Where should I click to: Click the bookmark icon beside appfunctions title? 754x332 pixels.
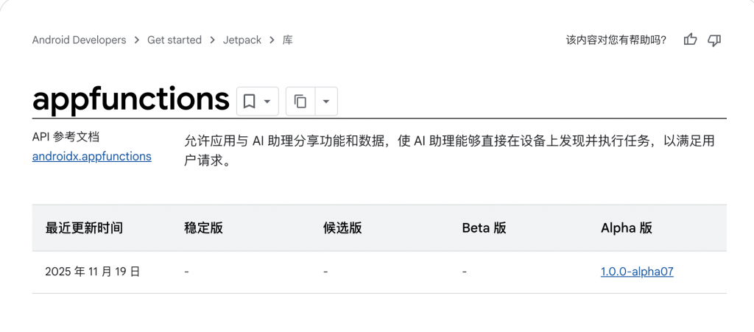coord(249,102)
